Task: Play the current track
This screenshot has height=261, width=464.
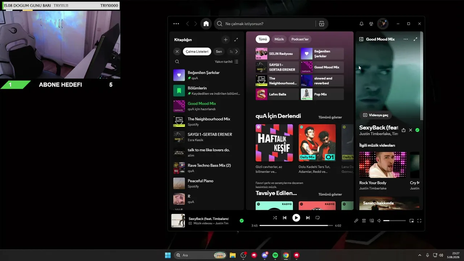Action: 296,218
